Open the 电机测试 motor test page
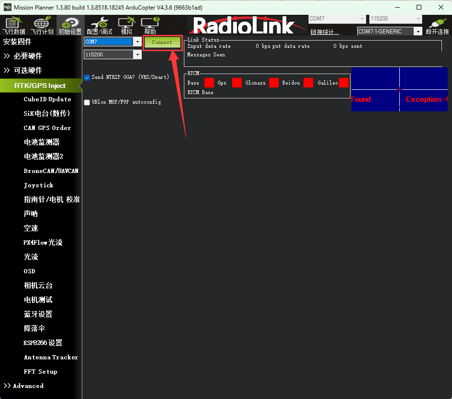 point(38,300)
